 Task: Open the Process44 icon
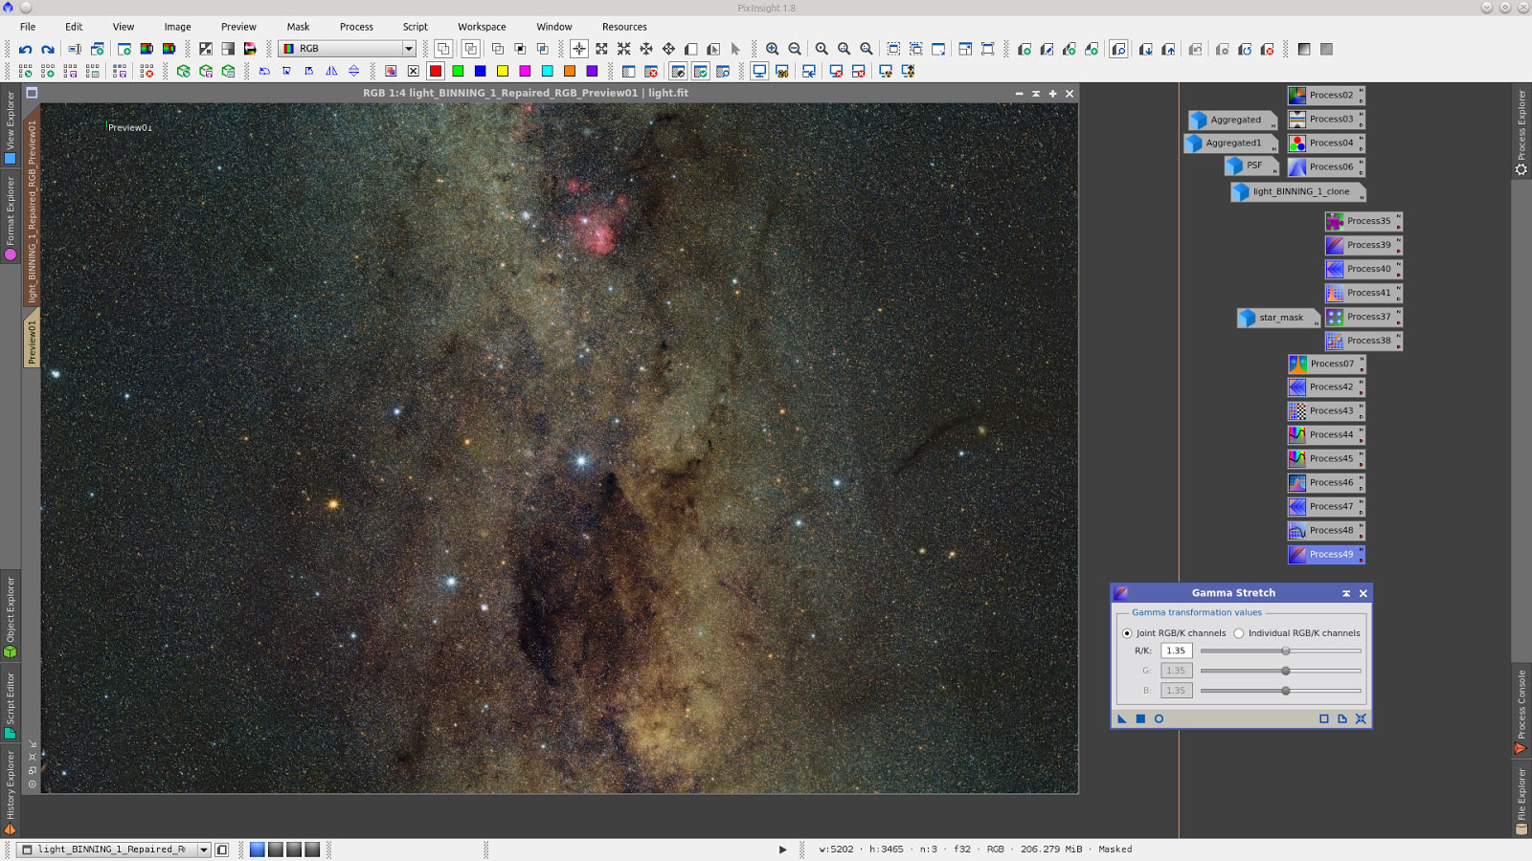(x=1326, y=434)
